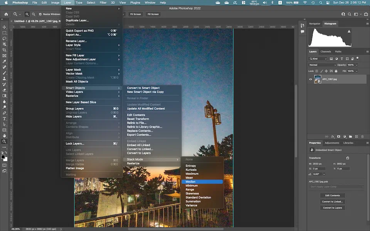Select the Move tool
370x231 pixels.
tap(5, 27)
